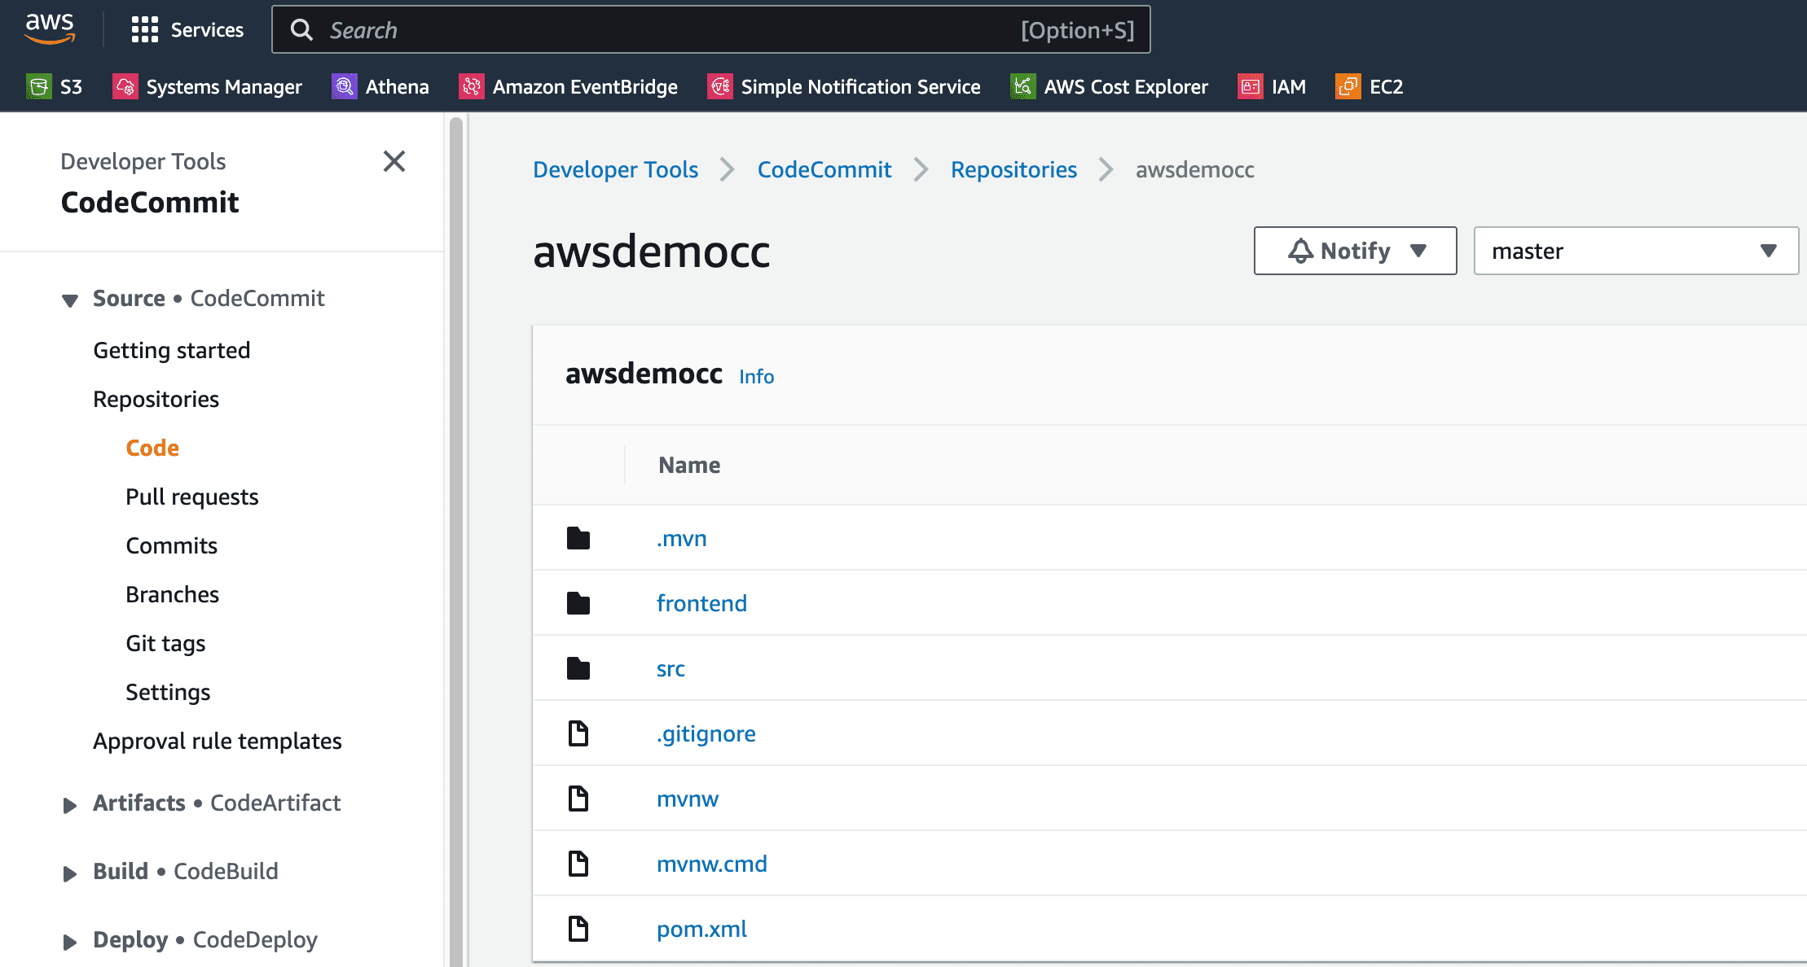Select the Code sidebar item
The height and width of the screenshot is (967, 1807).
[x=152, y=448]
